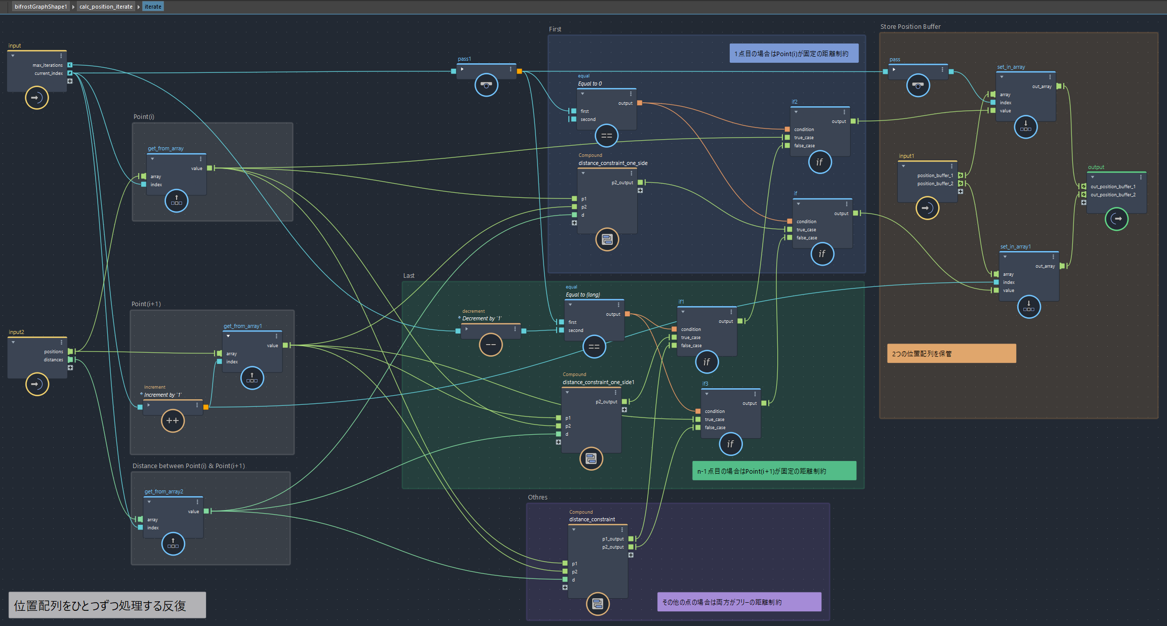This screenshot has width=1167, height=626.
Task: Click the positions output port on input2
Action: (70, 351)
